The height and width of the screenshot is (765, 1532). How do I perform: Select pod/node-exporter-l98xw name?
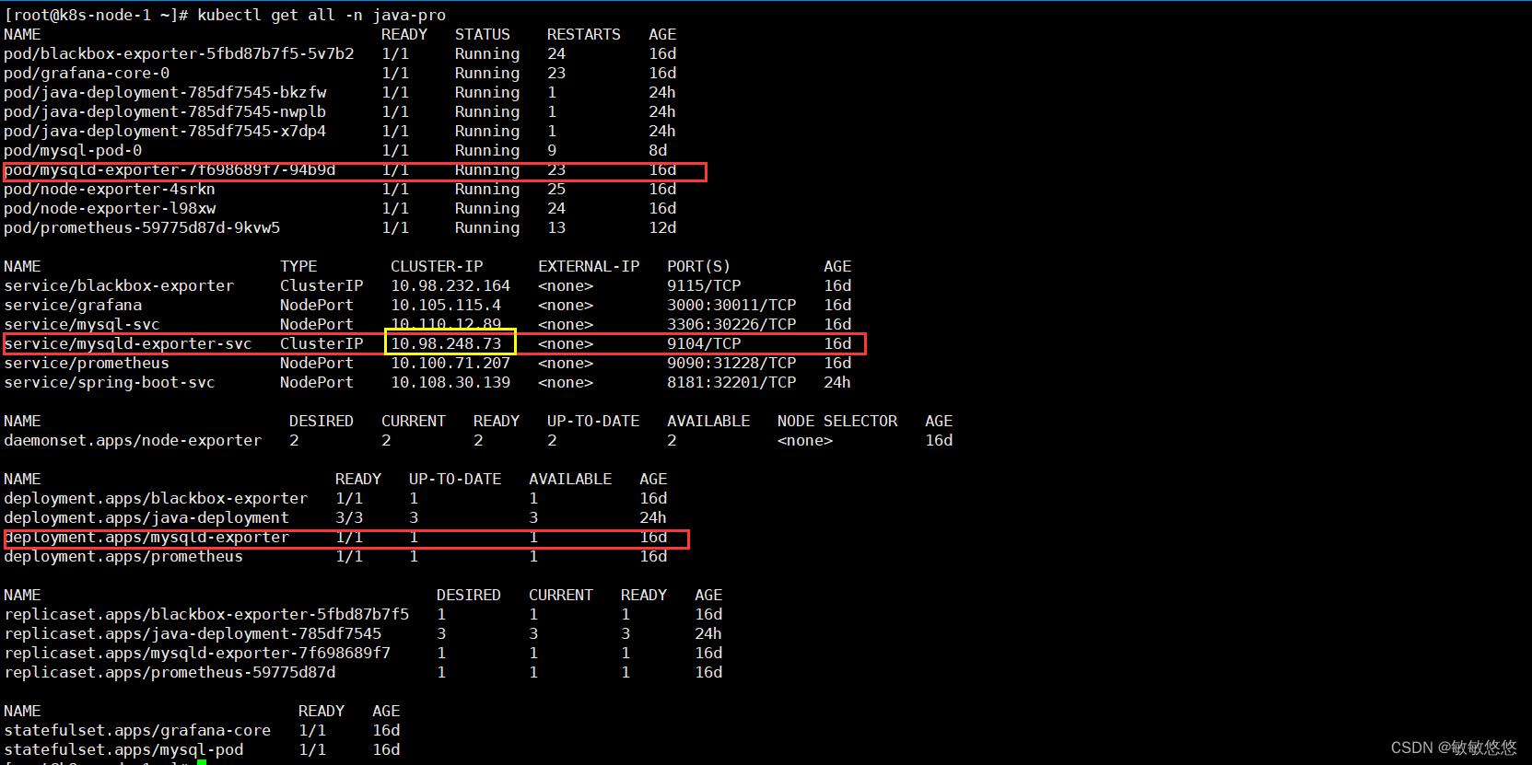point(110,208)
